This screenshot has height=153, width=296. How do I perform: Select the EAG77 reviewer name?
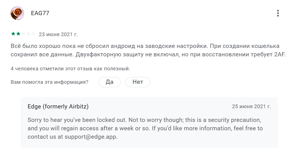tap(40, 13)
